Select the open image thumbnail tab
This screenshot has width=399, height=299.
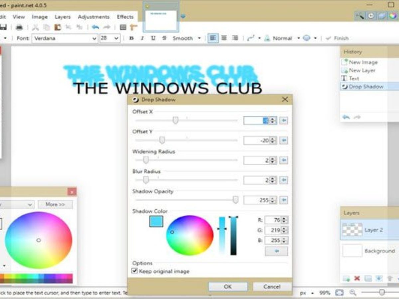161,17
